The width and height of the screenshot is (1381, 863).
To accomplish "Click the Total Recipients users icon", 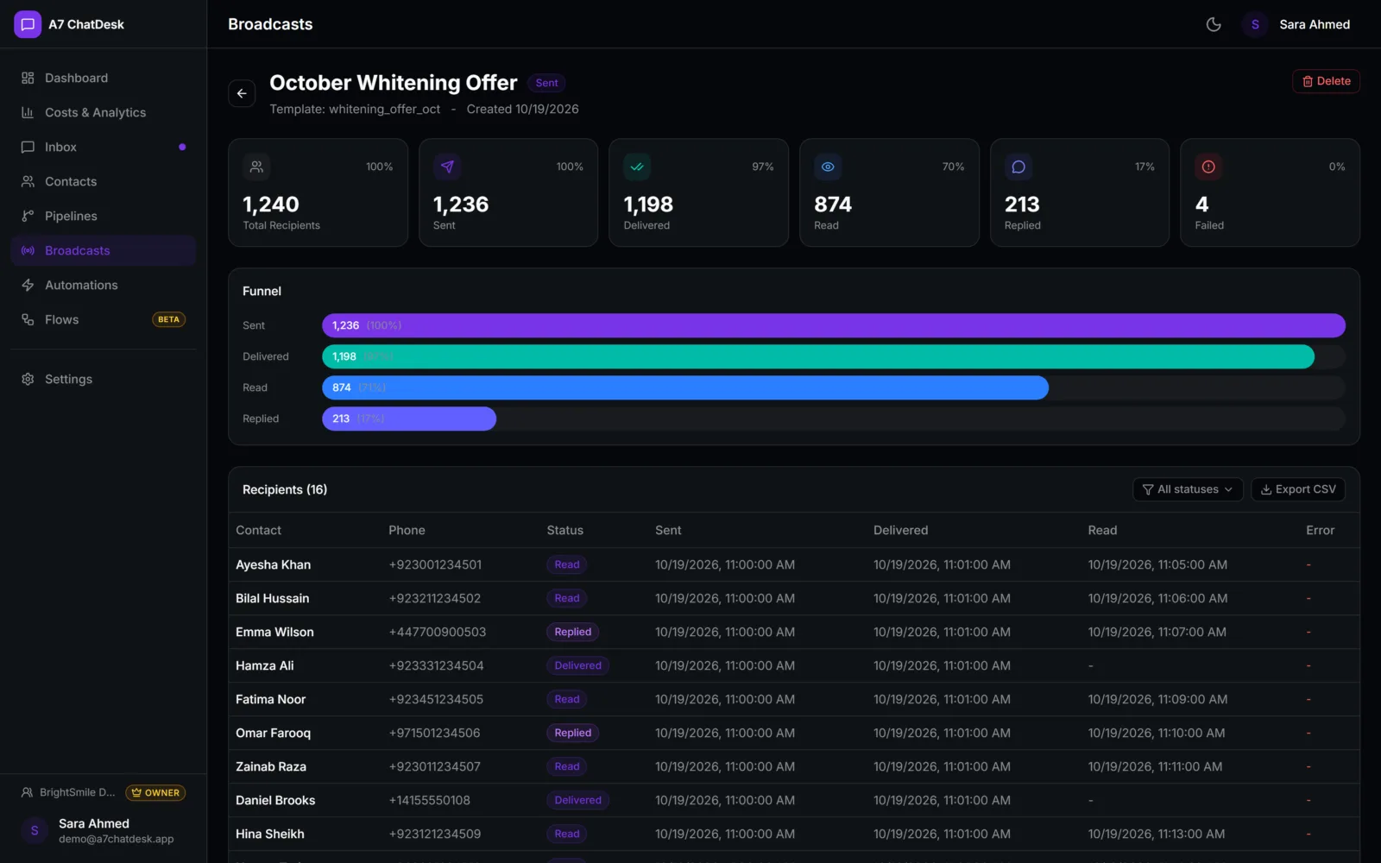I will click(256, 167).
